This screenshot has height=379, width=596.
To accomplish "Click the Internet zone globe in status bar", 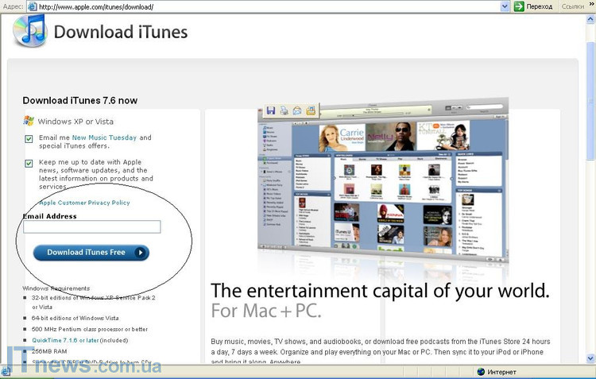I will [481, 372].
